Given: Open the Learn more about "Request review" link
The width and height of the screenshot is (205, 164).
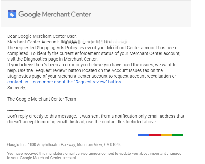Looking at the screenshot, I should tap(76, 82).
